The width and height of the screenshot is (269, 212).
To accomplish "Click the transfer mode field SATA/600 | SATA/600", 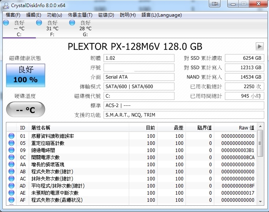I will click(x=139, y=86).
